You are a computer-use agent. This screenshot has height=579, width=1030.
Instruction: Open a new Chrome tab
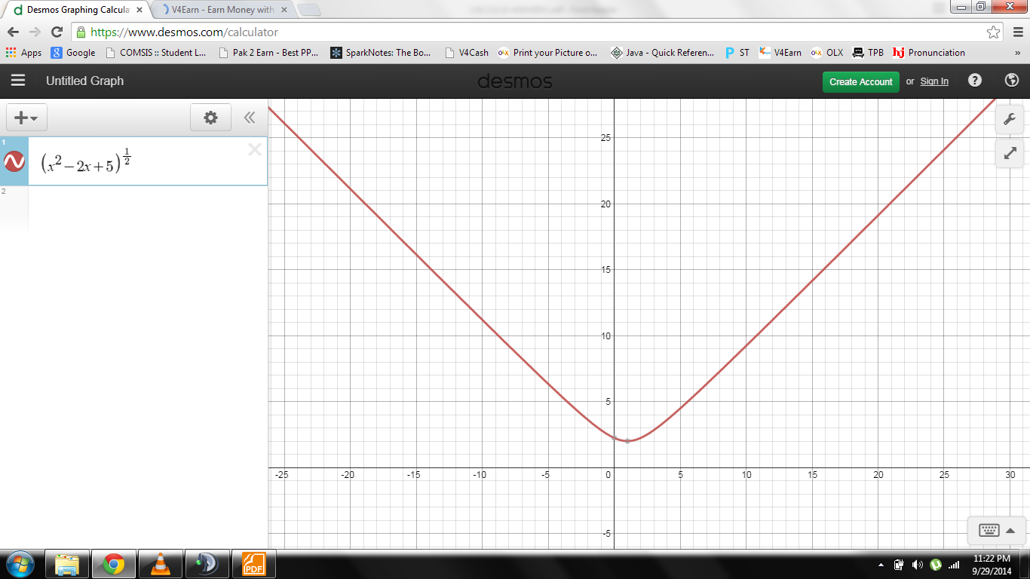[309, 10]
